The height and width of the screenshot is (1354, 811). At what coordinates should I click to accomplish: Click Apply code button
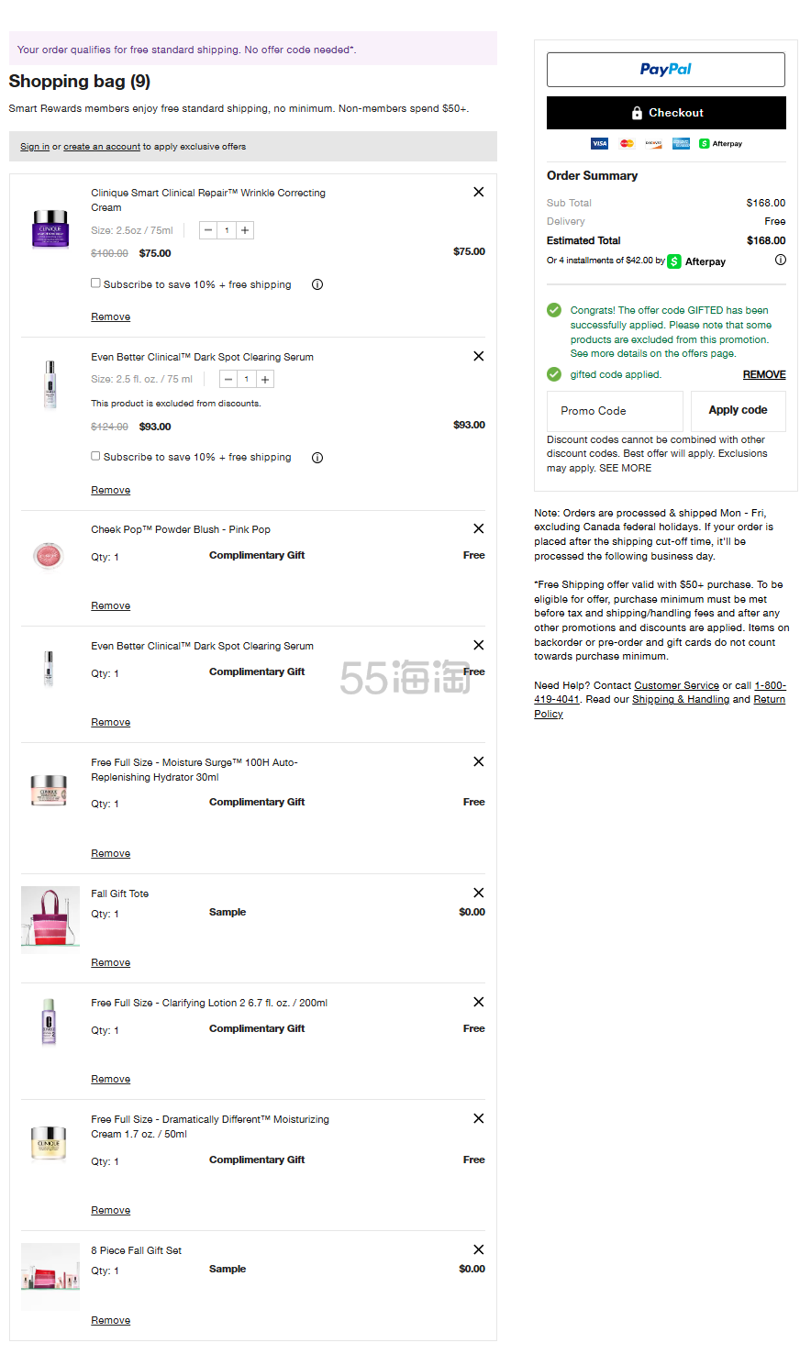pyautogui.click(x=738, y=410)
